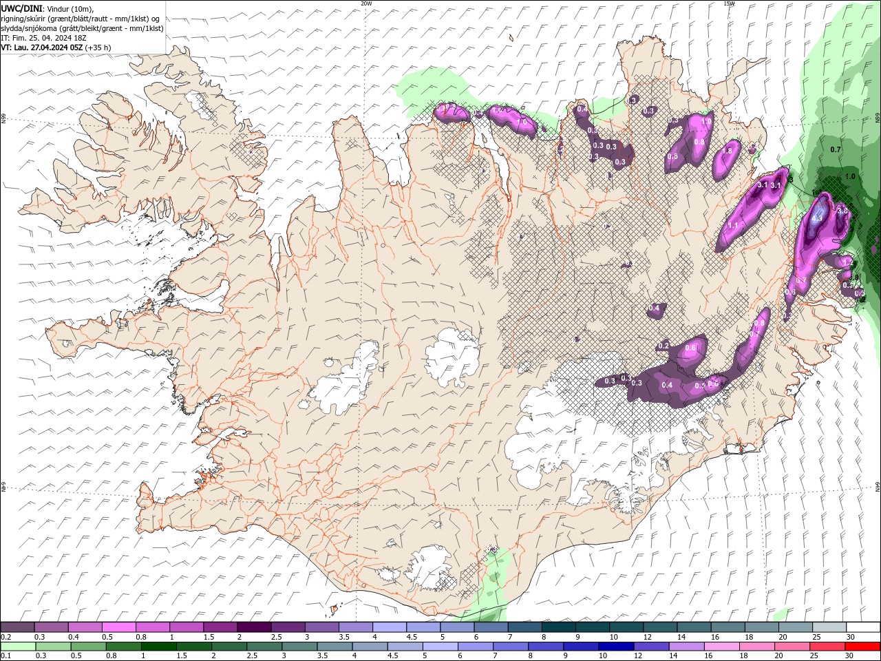Pick the light pink 16–18 rain scale swatch
Viewport: 881px width, 661px height.
point(721,647)
